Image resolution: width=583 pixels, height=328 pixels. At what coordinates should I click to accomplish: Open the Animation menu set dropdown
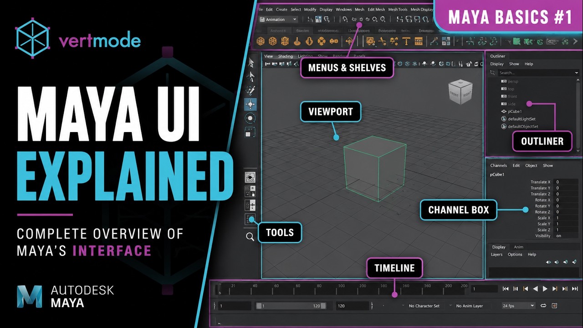278,20
